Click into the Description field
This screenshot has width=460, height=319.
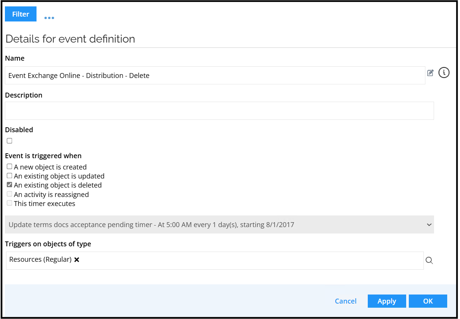219,111
